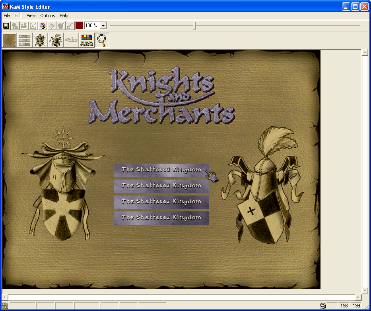This screenshot has height=311, width=371.
Task: Toggle the magnifier preview tool
Action: tap(102, 40)
